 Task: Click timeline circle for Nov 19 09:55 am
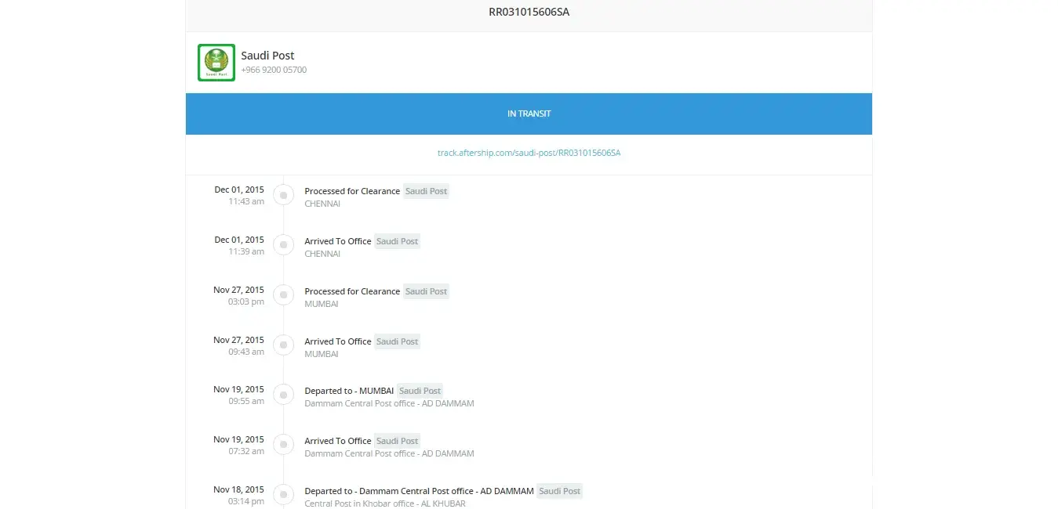283,395
